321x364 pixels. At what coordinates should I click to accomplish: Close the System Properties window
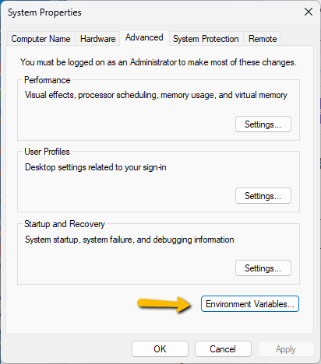tap(309, 12)
